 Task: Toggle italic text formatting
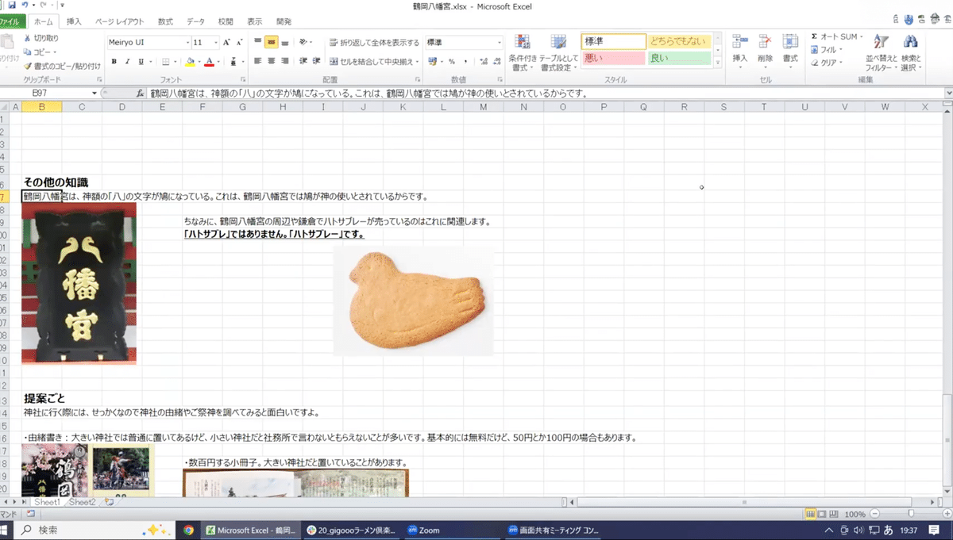coord(127,61)
